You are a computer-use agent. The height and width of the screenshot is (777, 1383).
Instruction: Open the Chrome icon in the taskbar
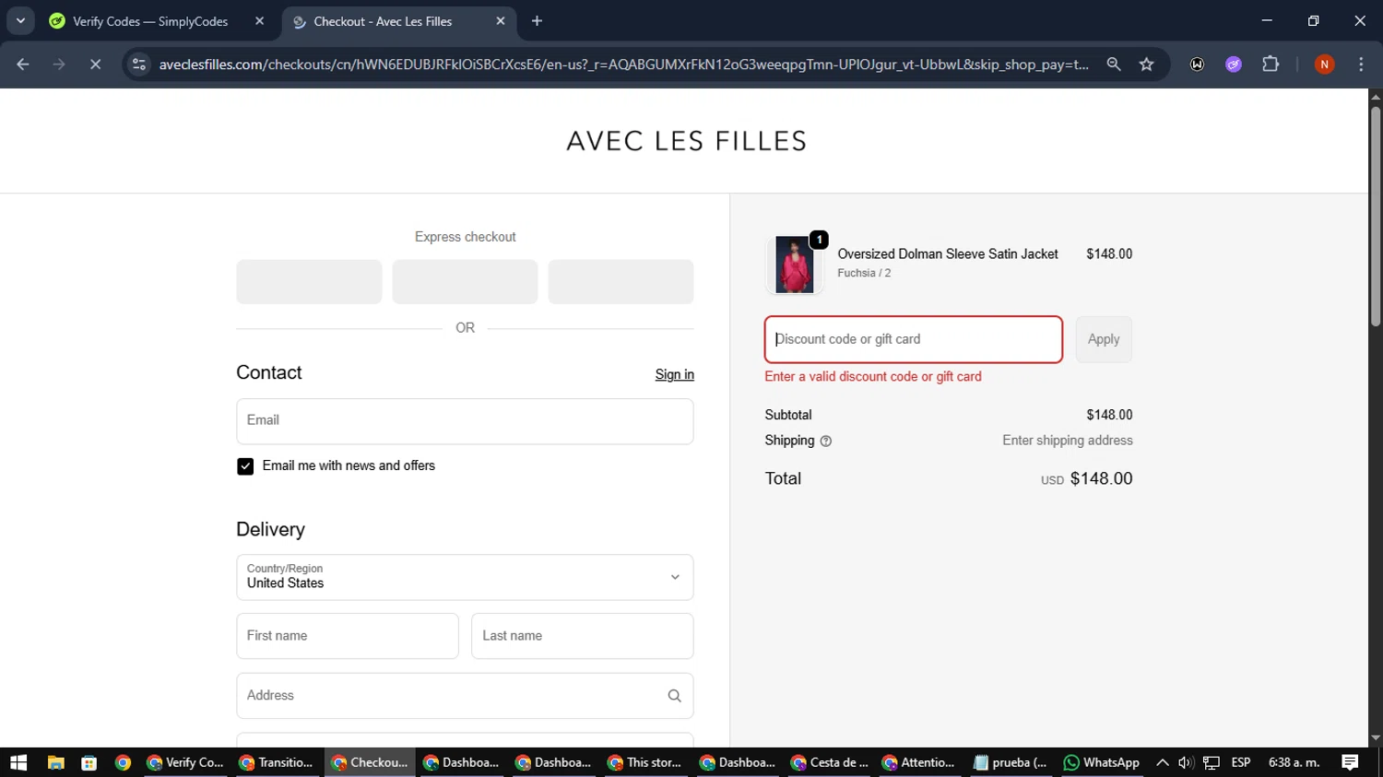tap(123, 762)
